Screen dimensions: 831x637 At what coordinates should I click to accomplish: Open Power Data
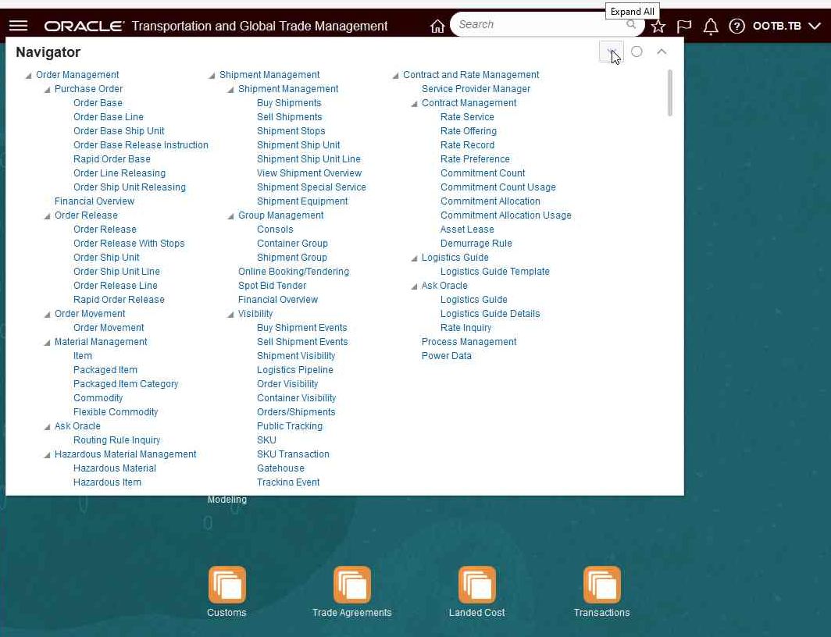click(446, 355)
